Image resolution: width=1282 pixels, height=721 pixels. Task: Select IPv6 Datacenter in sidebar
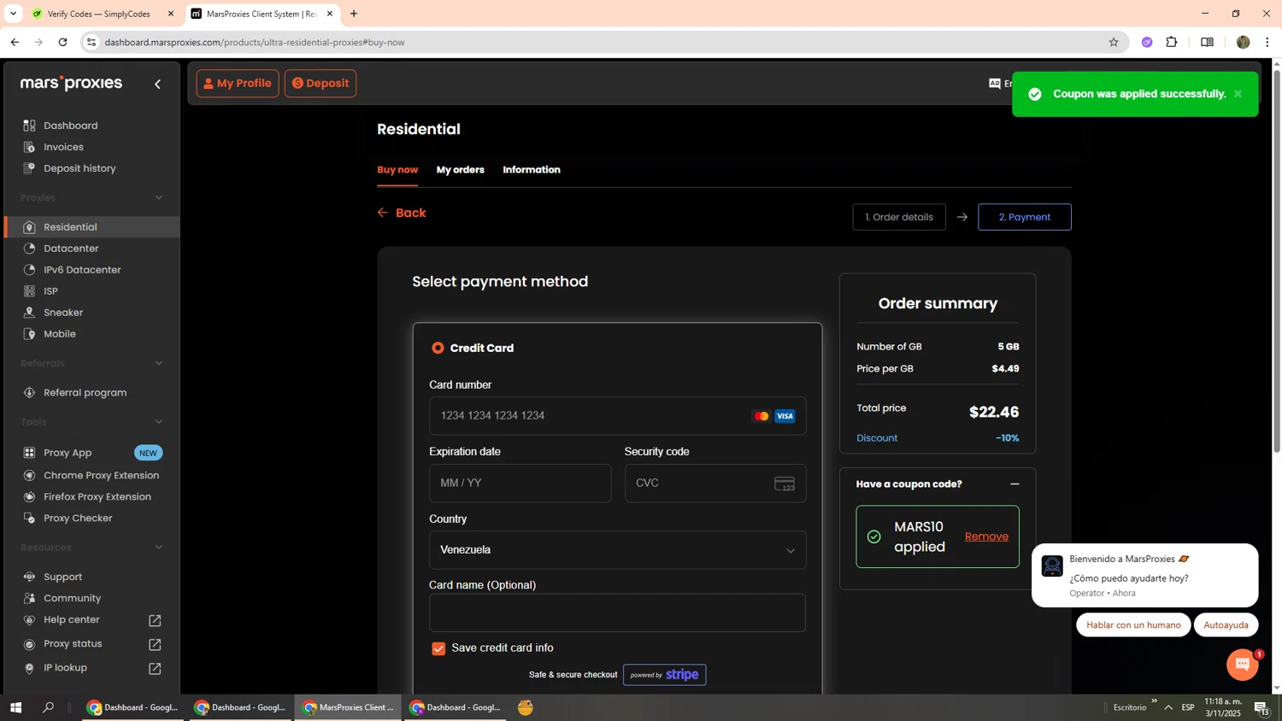(82, 270)
